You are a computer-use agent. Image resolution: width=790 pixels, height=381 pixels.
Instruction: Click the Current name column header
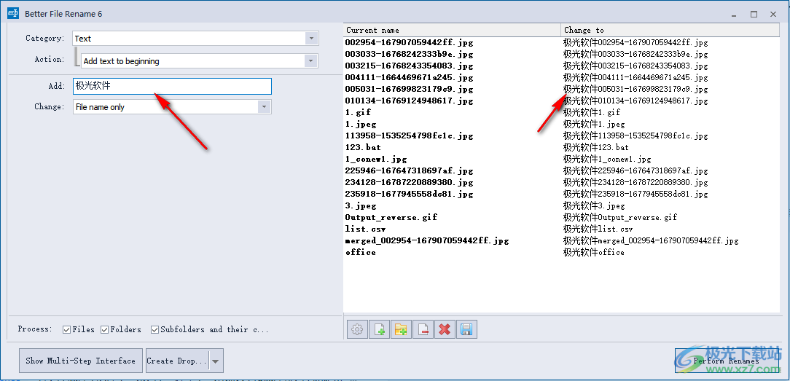452,30
